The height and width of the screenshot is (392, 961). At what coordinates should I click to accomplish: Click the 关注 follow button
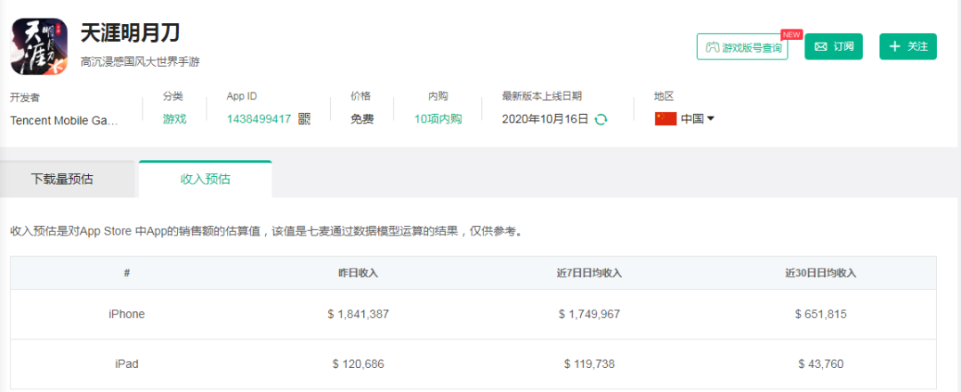[x=908, y=46]
